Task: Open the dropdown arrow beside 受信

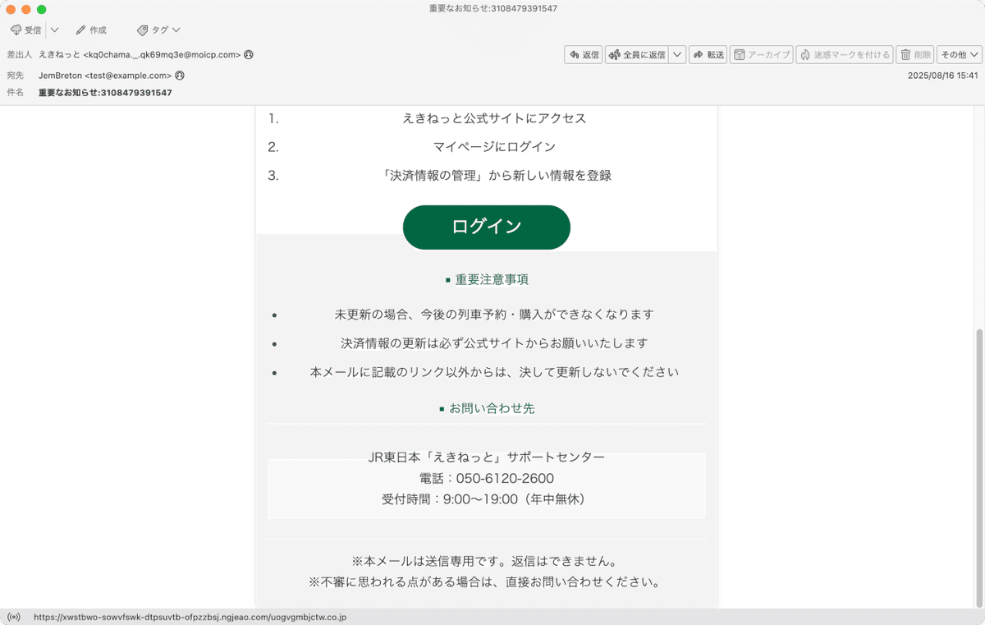Action: point(54,30)
